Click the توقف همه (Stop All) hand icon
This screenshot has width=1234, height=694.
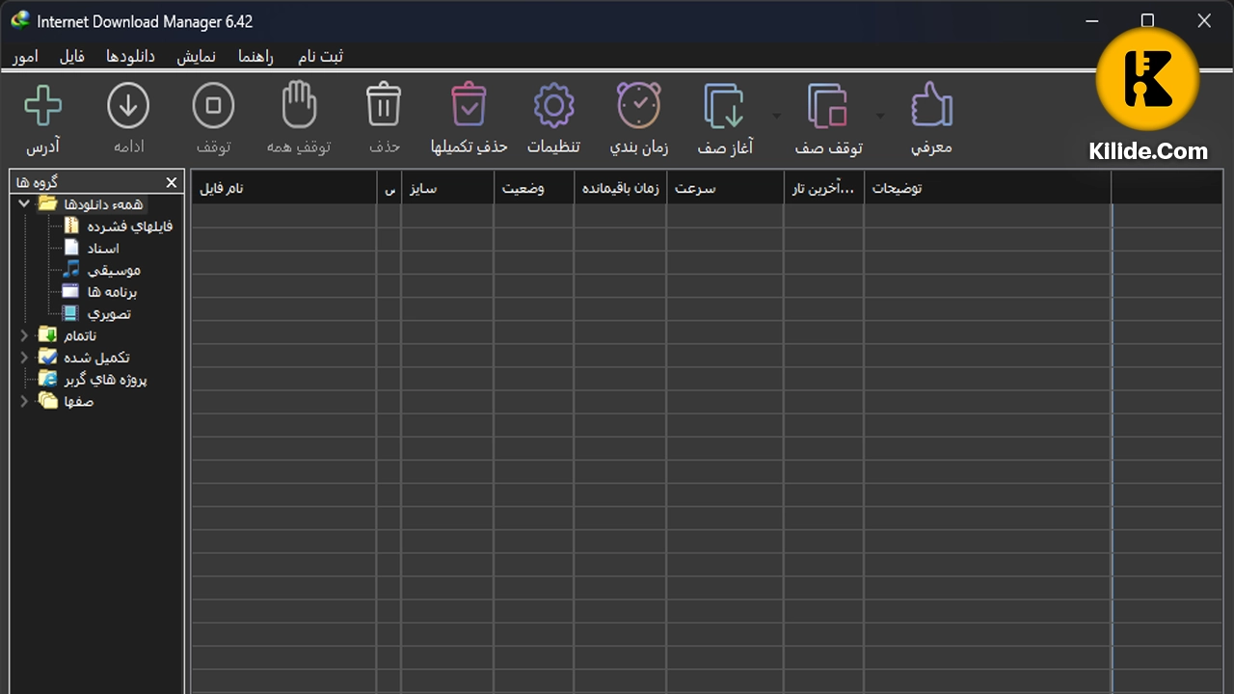[x=299, y=104]
